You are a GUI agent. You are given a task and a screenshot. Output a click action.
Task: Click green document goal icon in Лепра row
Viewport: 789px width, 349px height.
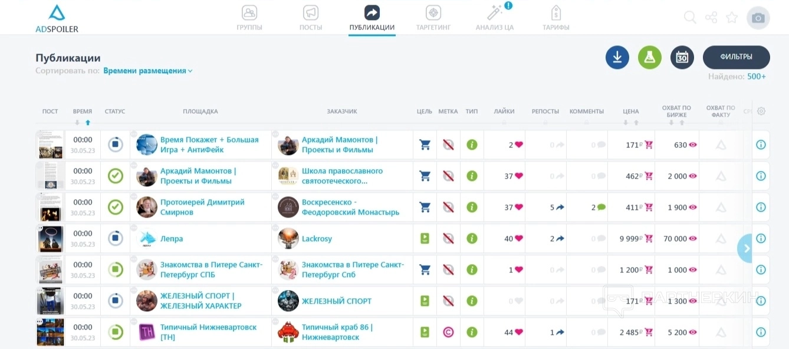click(425, 238)
